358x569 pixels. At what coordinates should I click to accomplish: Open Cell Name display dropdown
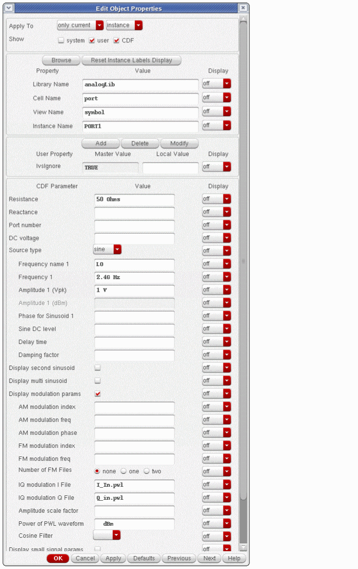[x=217, y=98]
